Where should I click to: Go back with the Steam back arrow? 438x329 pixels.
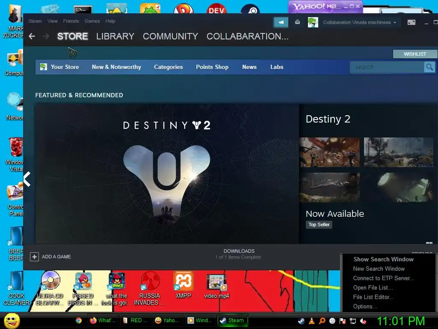(32, 36)
